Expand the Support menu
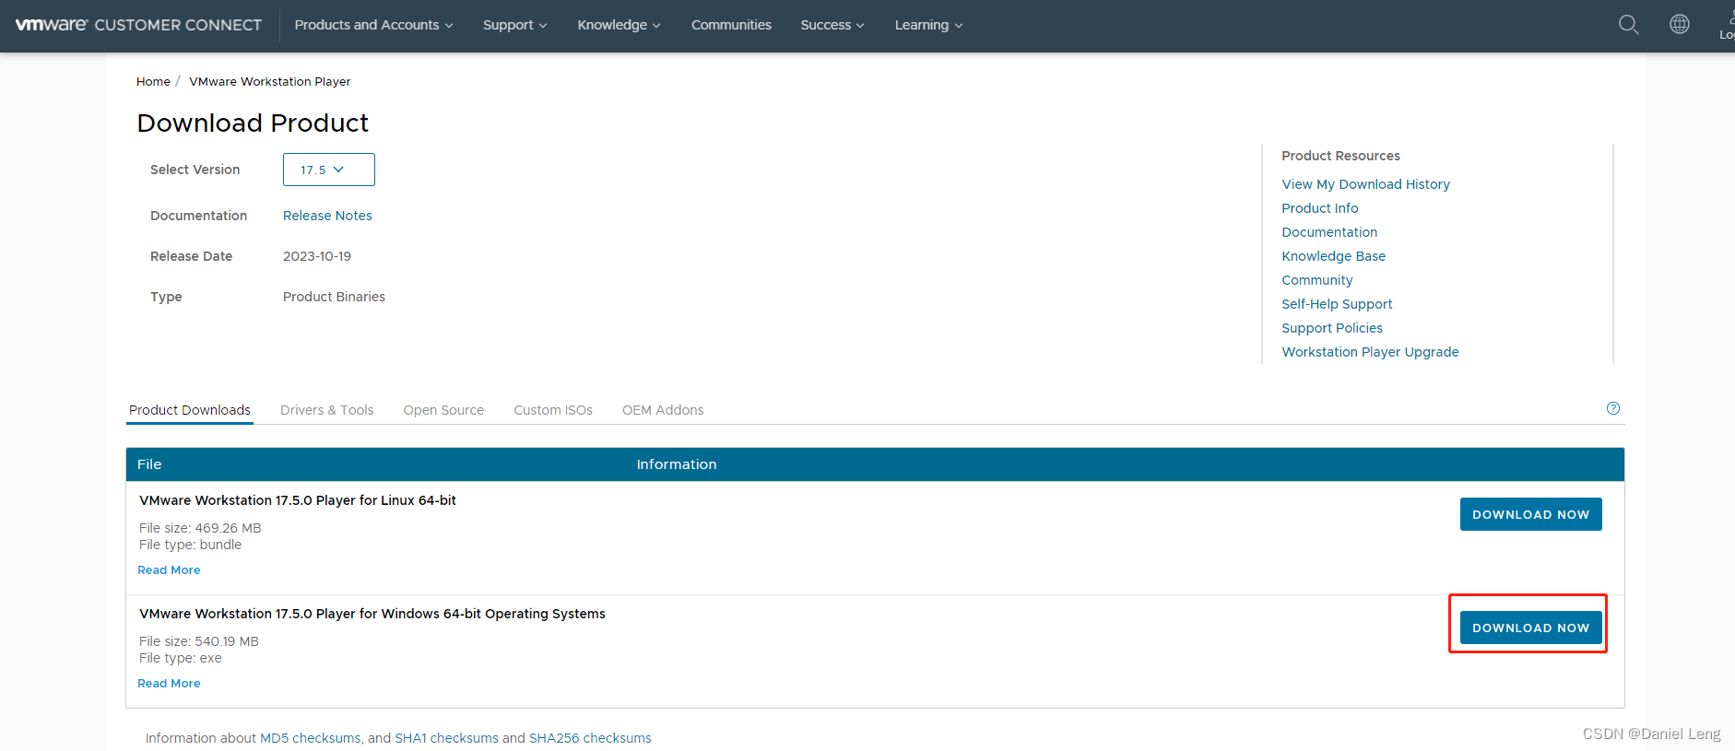Screen dimensions: 1735x751 [514, 25]
